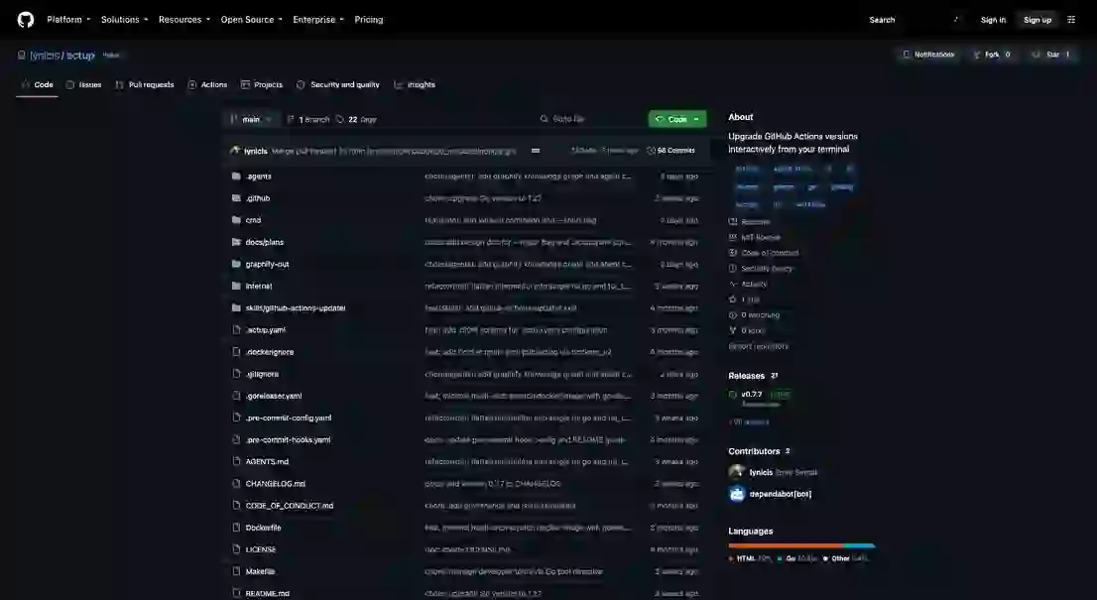Image resolution: width=1097 pixels, height=600 pixels.
Task: Expand the Solutions menu in the header
Action: click(x=125, y=20)
